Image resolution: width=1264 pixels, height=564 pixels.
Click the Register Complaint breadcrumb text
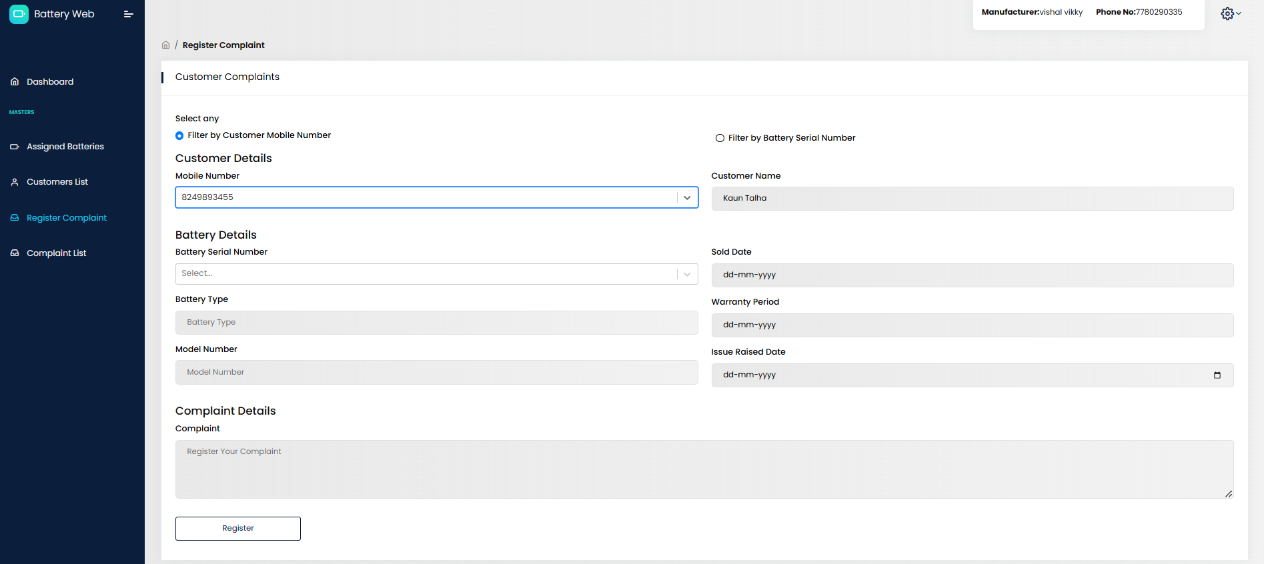pos(223,45)
